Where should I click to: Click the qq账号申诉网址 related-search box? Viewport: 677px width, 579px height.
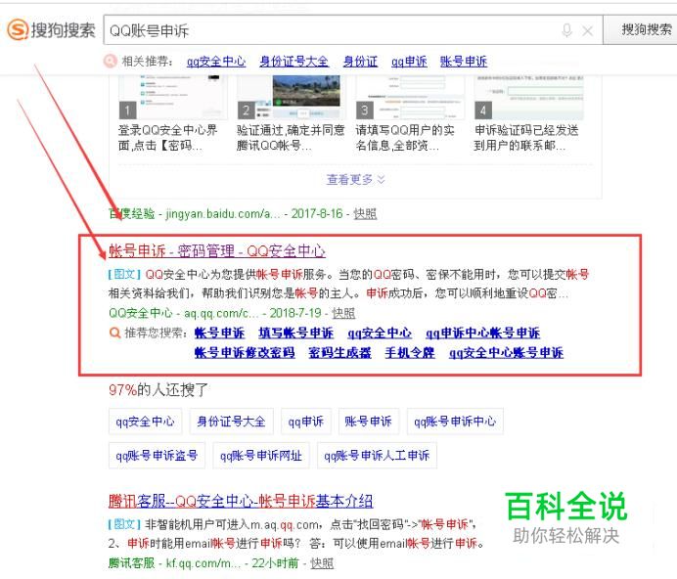261,455
